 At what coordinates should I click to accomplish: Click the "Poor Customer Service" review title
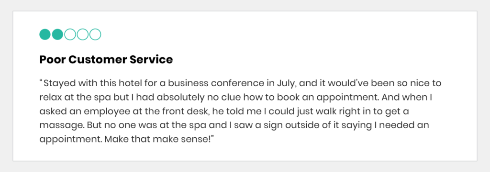tap(106, 60)
